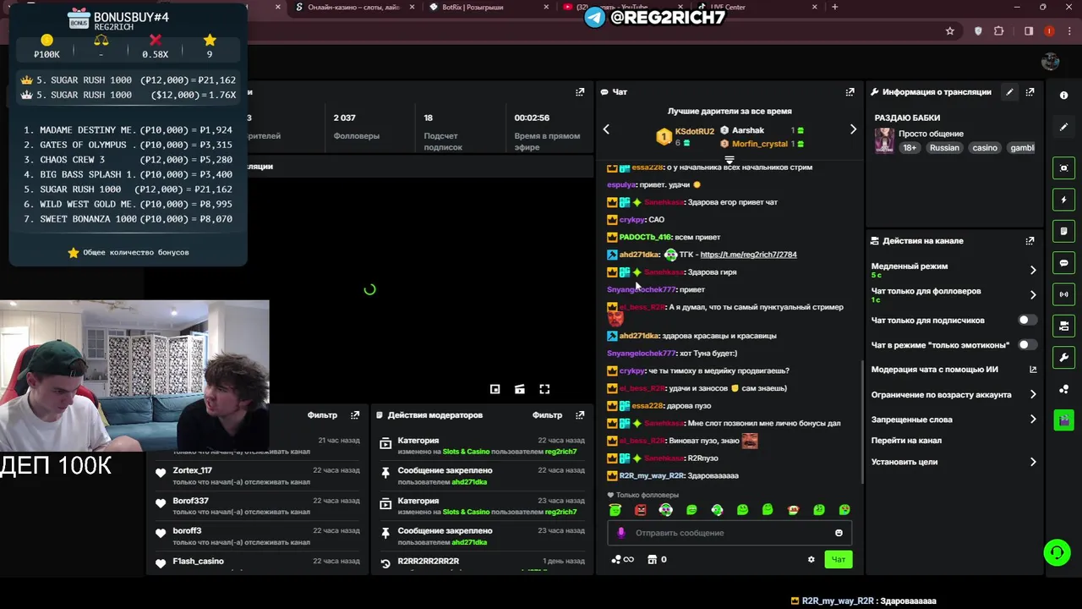Show next top gifters page arrow
Image resolution: width=1082 pixels, height=609 pixels.
coord(853,129)
